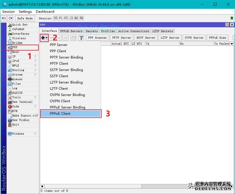Open KVM in sidebar
The width and height of the screenshot is (235, 194).
[23, 111]
